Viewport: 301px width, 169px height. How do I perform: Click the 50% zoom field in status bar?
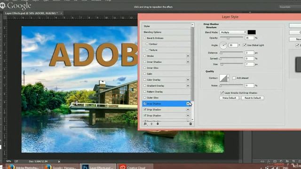click(8, 161)
